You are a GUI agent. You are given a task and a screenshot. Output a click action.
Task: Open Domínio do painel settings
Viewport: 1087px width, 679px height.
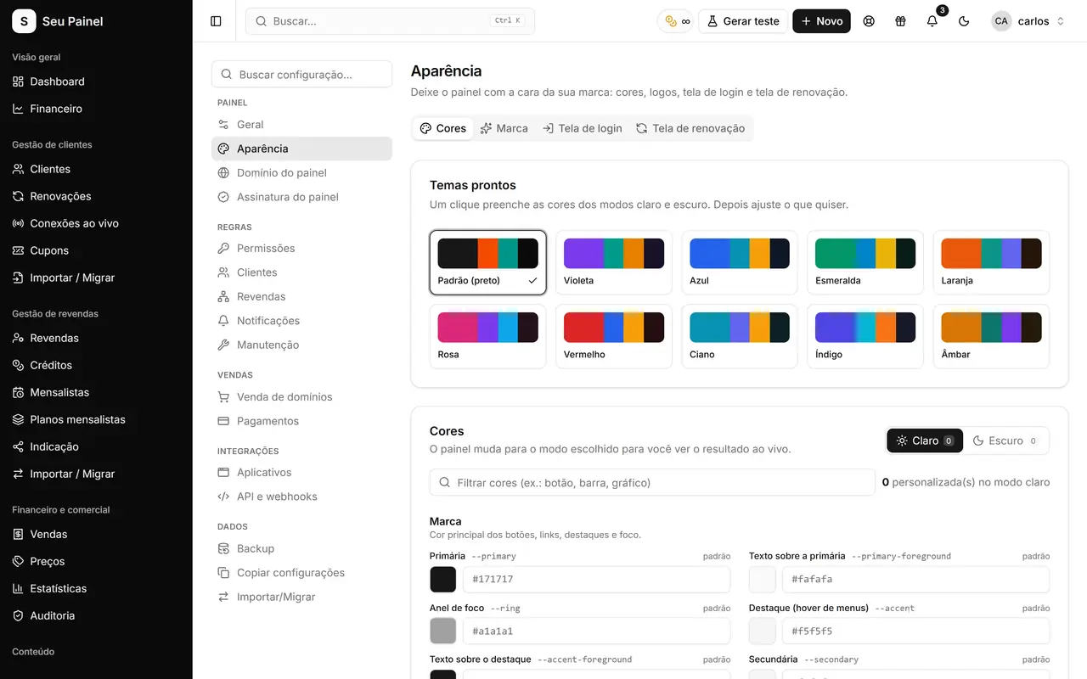tap(301, 172)
